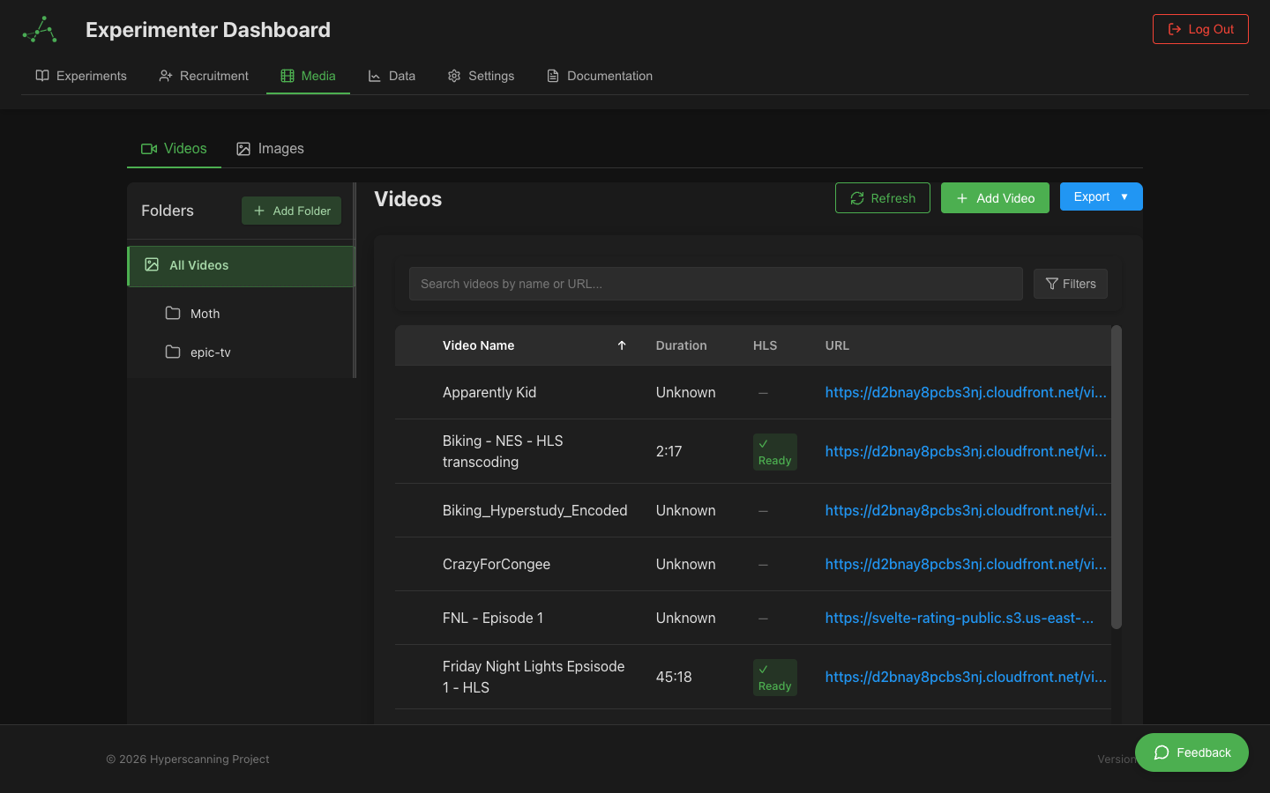Open the cloudfront URL for Apparently Kid
1270x793 pixels.
pyautogui.click(x=965, y=392)
